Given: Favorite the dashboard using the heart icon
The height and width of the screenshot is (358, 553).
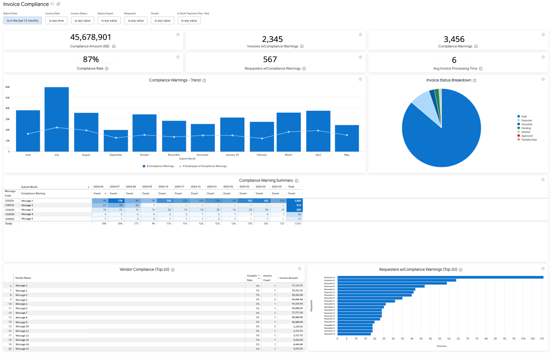Looking at the screenshot, I should click(x=52, y=4).
